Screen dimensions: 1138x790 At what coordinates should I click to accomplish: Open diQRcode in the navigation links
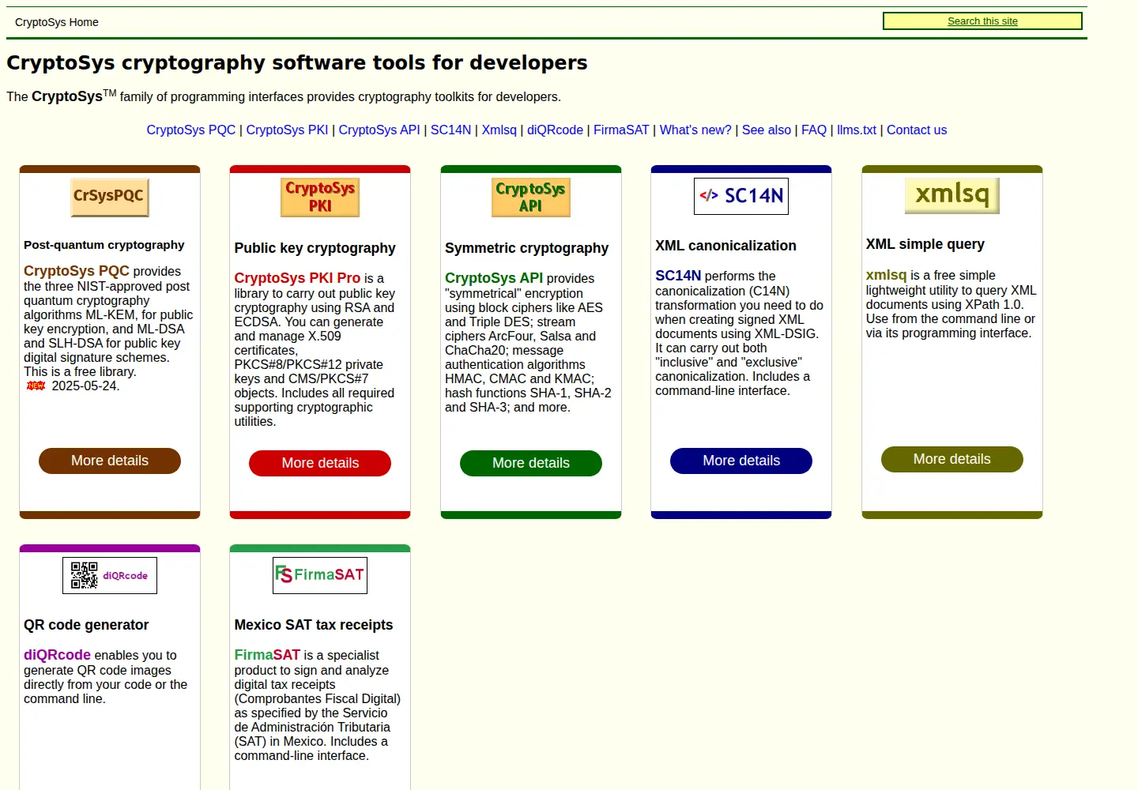point(555,130)
